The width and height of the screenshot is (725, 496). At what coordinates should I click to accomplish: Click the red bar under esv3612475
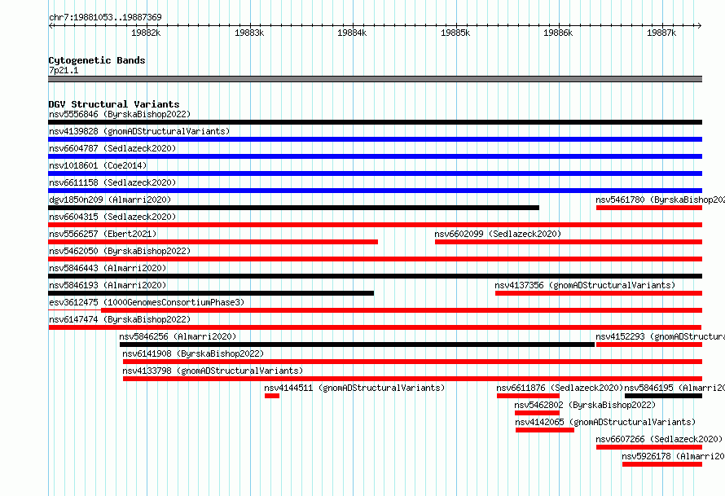375,310
